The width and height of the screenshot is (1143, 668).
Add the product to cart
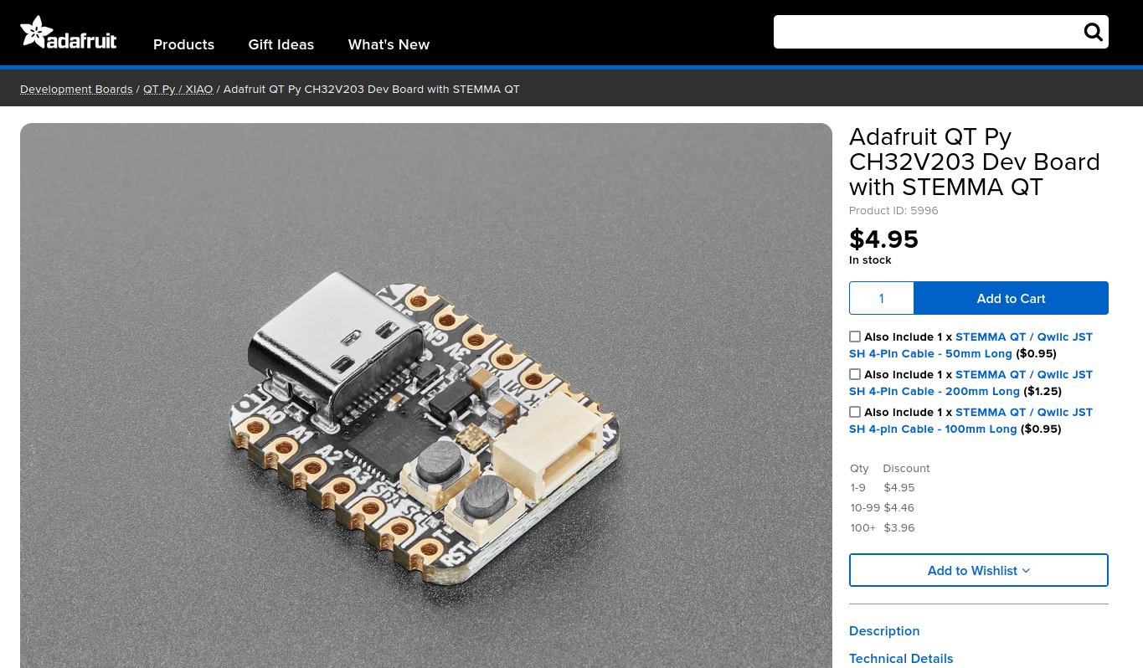coord(1011,298)
